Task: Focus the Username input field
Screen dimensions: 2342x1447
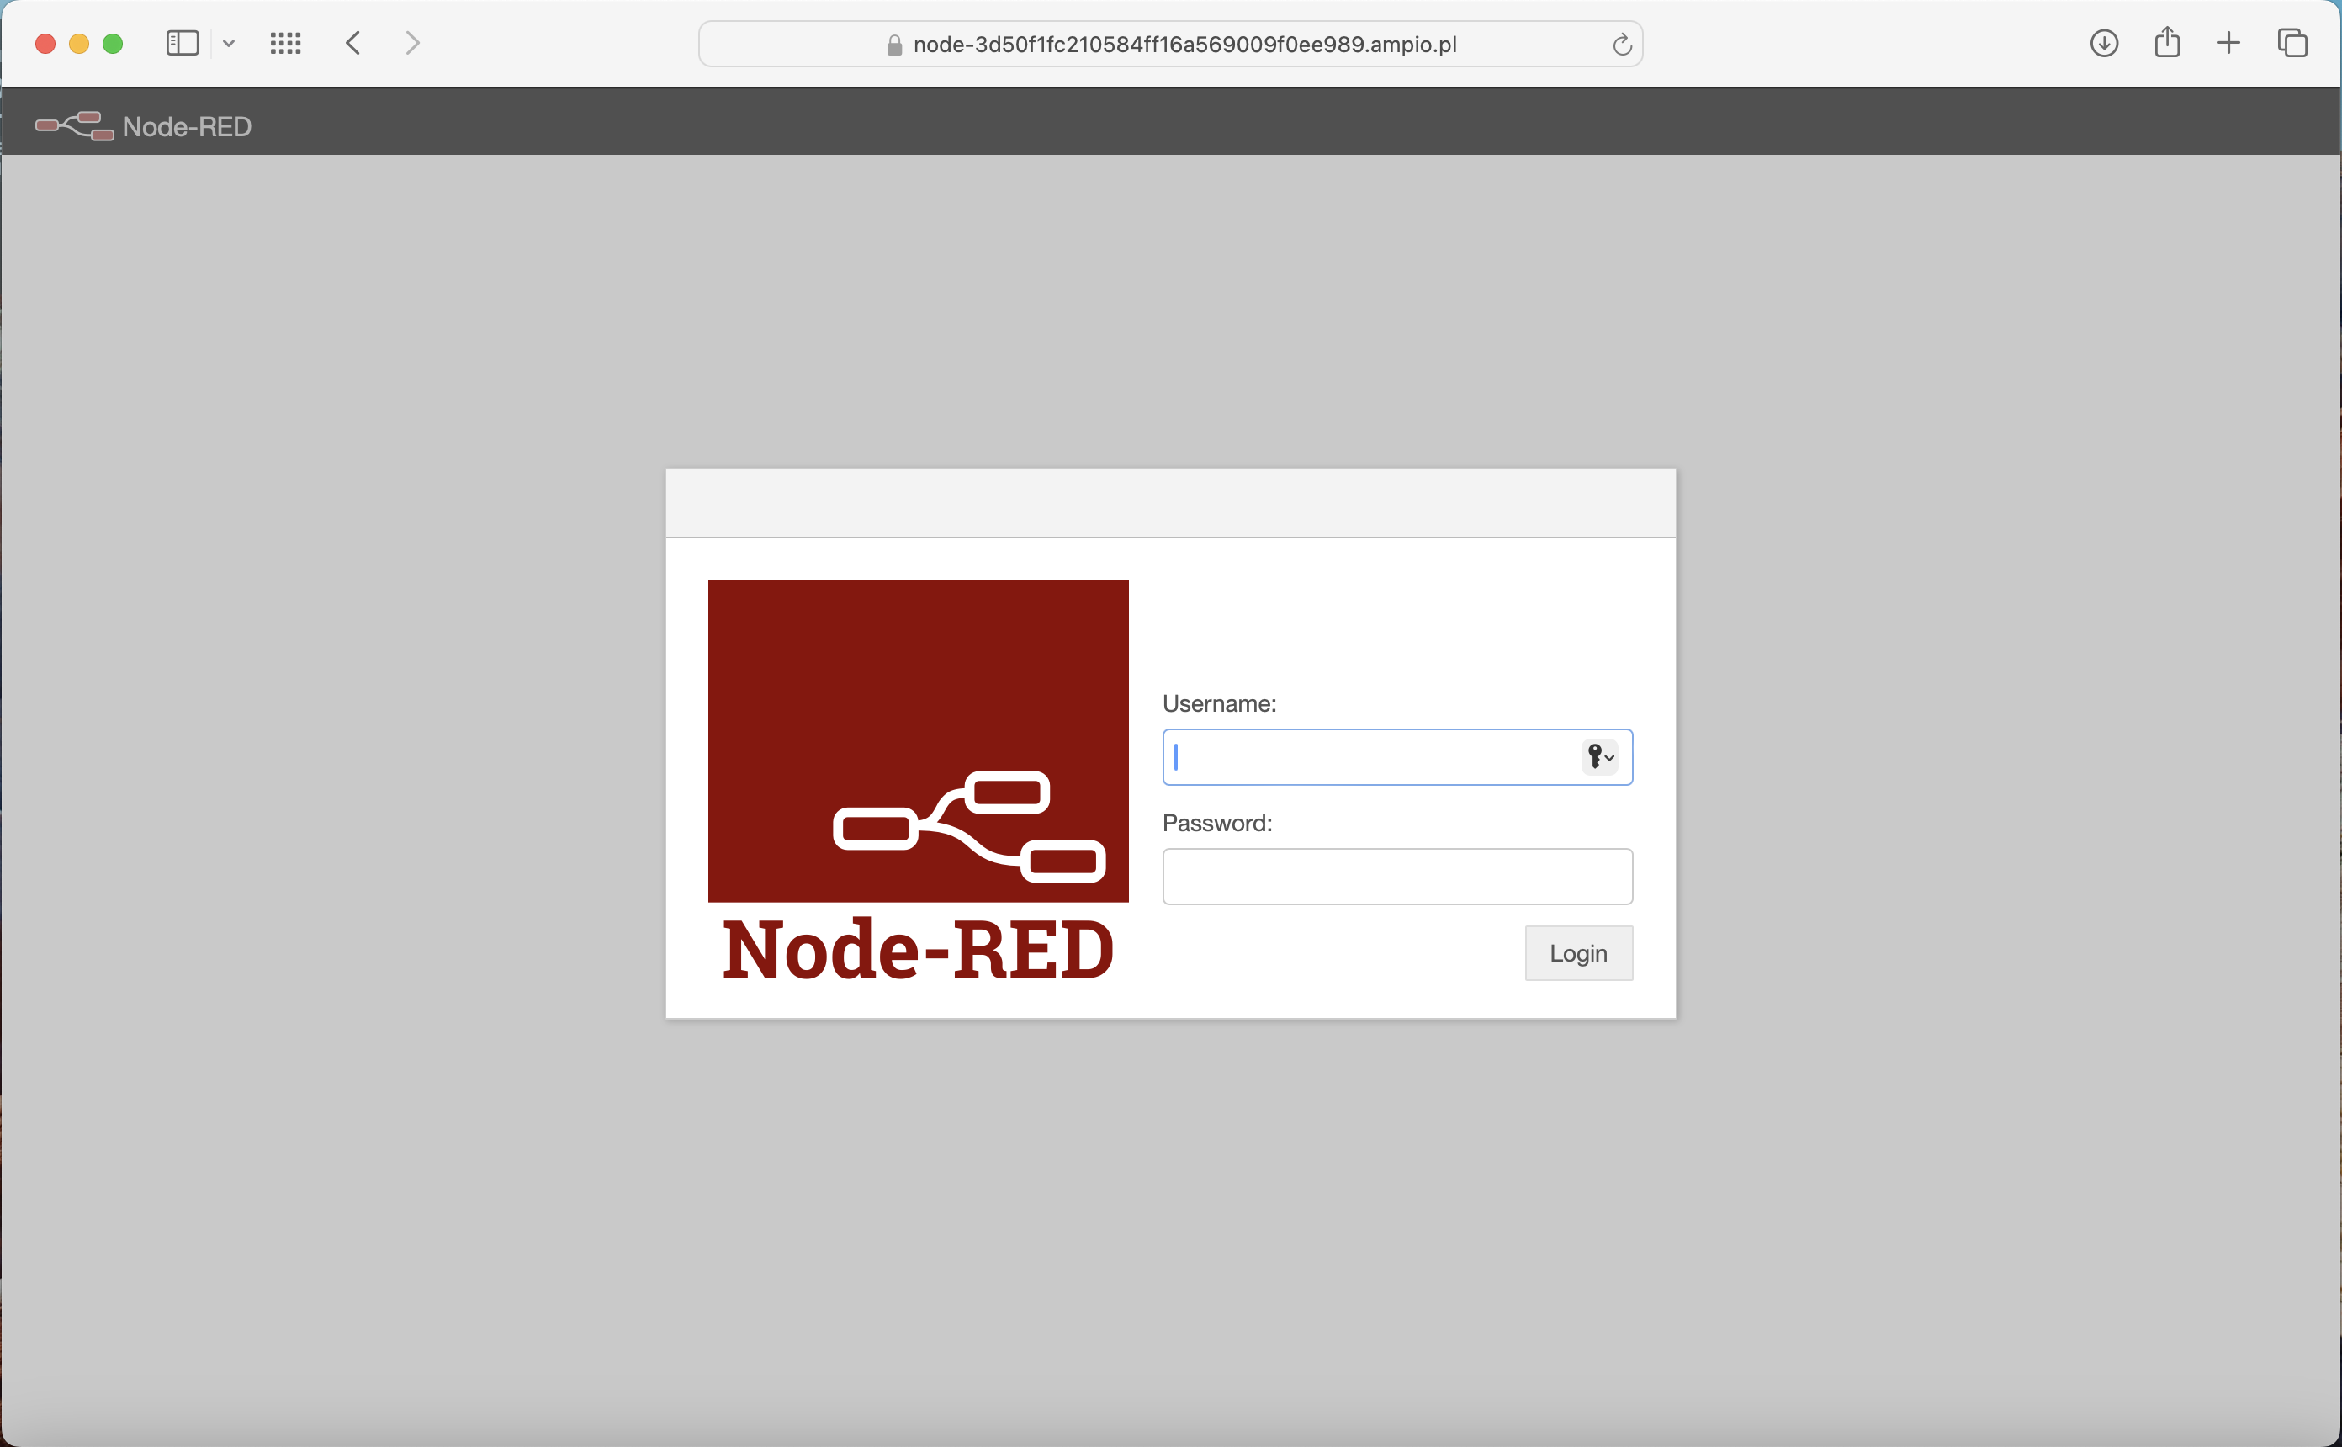Action: pos(1396,757)
